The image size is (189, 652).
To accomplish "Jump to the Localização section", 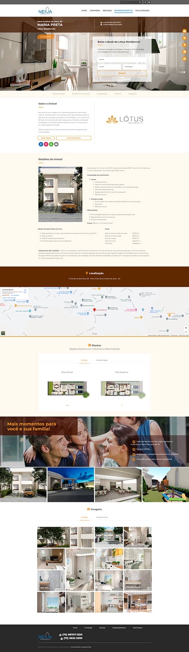I will 102,94.
